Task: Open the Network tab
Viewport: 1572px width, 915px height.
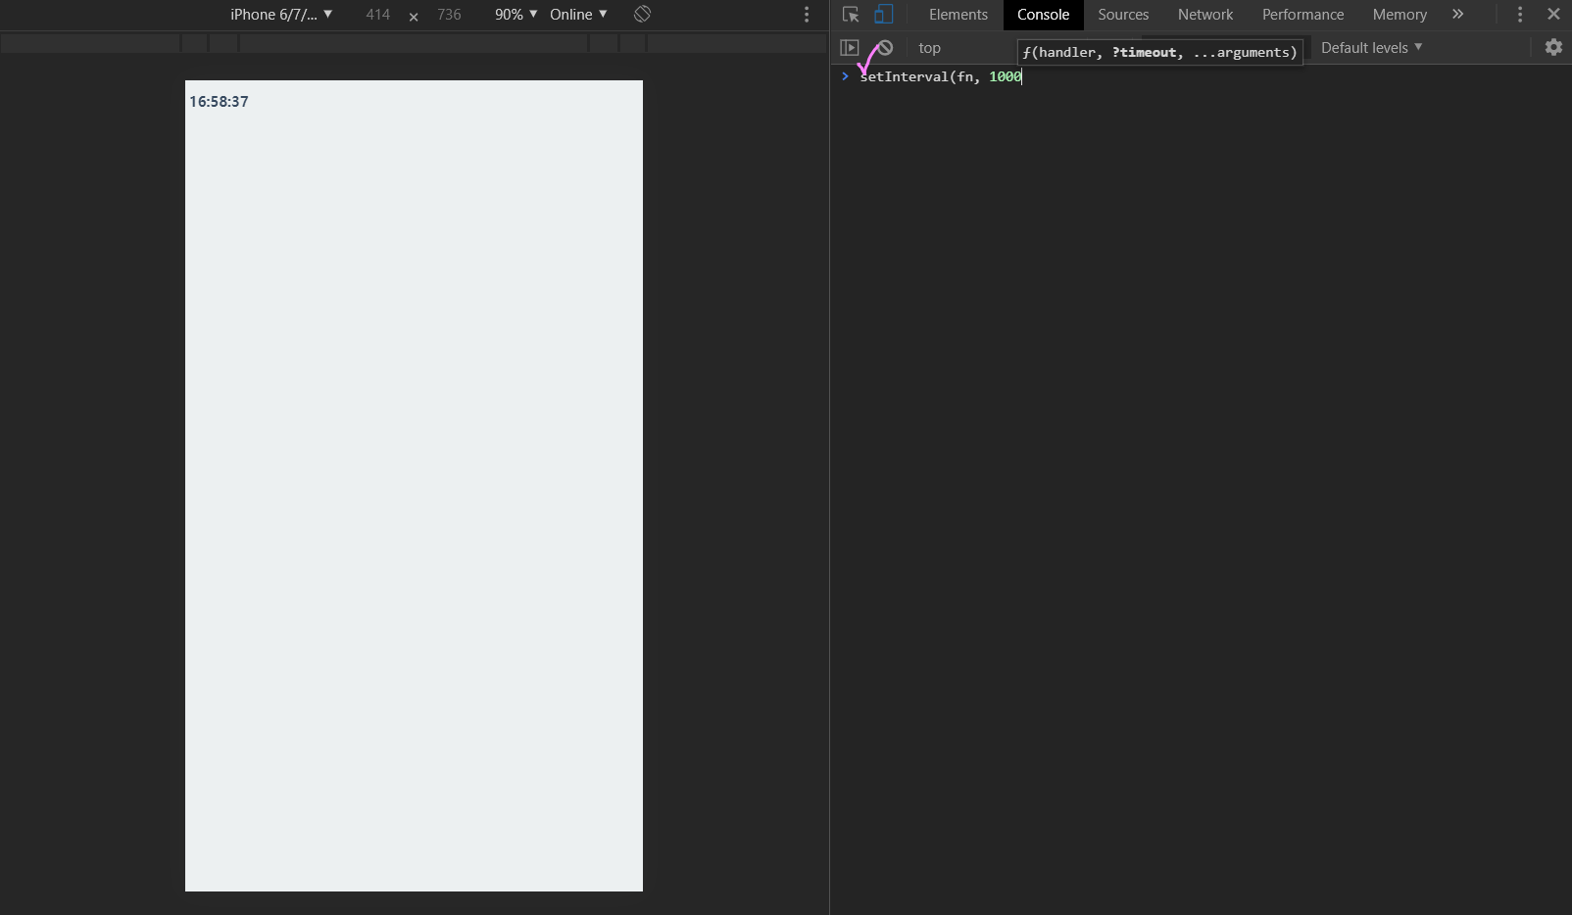Action: pos(1205,15)
